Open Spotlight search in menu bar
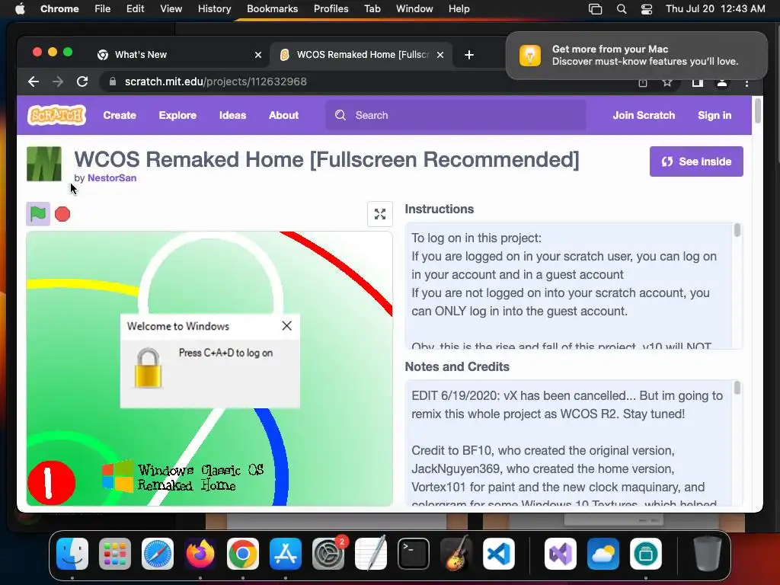 [x=622, y=9]
